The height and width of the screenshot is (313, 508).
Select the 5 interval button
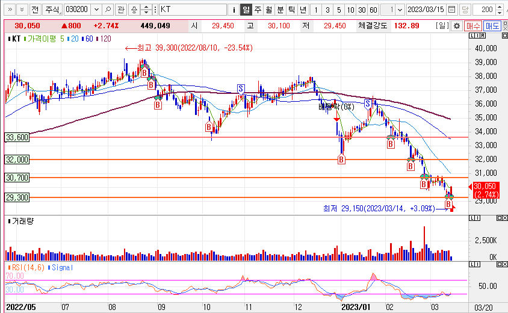click(339, 10)
